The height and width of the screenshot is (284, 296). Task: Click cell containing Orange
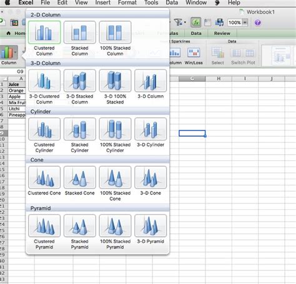click(17, 91)
